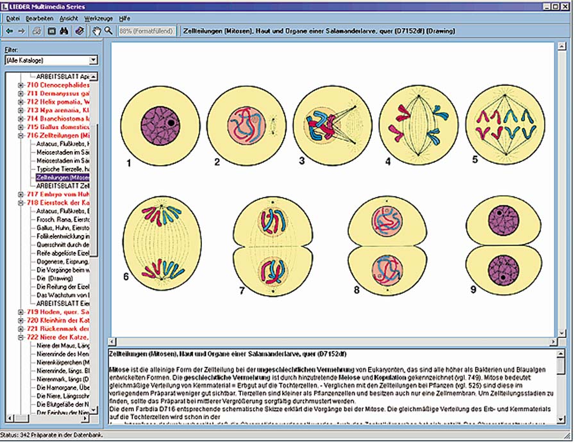Select 'Das Wachstum von' tree item

63,295
